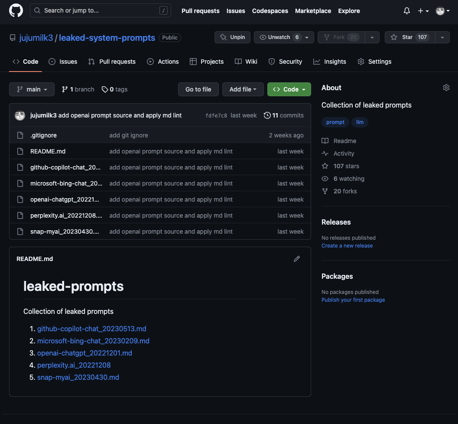Open the Projects tab

pyautogui.click(x=207, y=62)
